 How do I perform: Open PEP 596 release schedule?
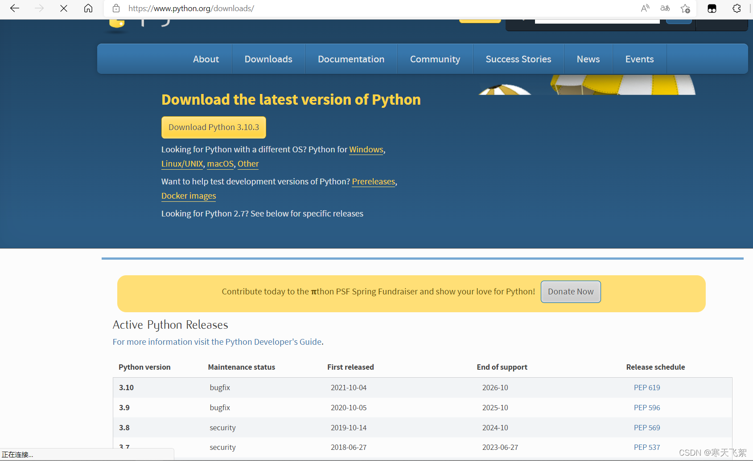click(x=647, y=408)
